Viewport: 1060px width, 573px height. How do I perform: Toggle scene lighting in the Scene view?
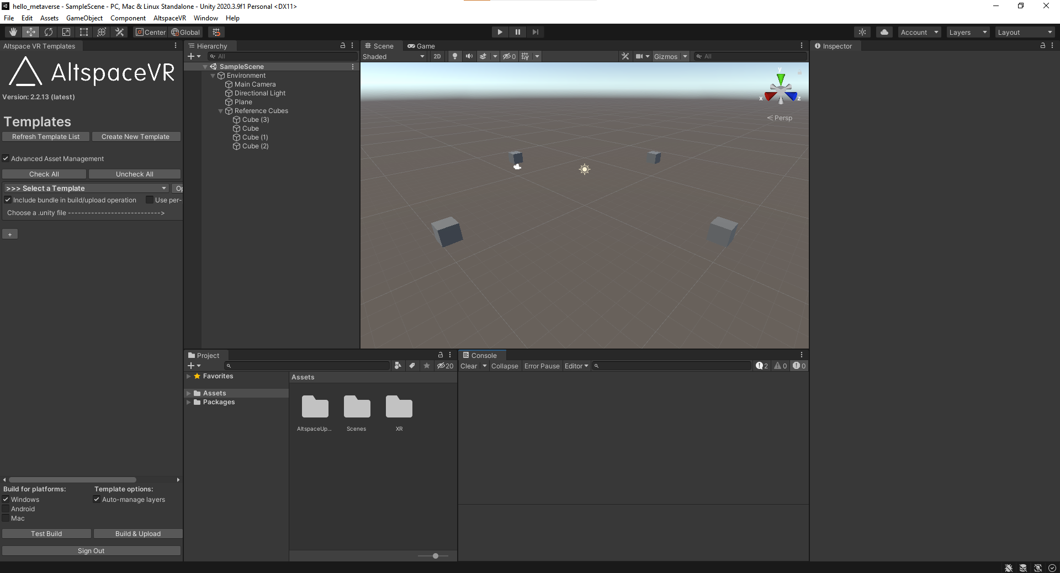(x=454, y=56)
